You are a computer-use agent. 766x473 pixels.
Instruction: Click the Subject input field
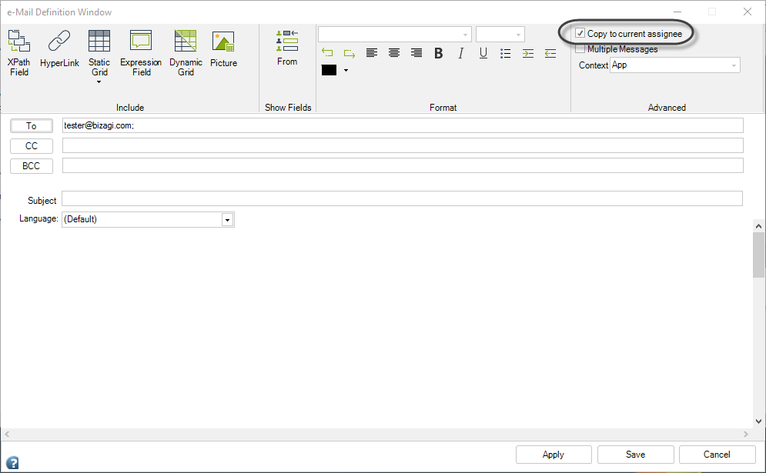coord(402,198)
